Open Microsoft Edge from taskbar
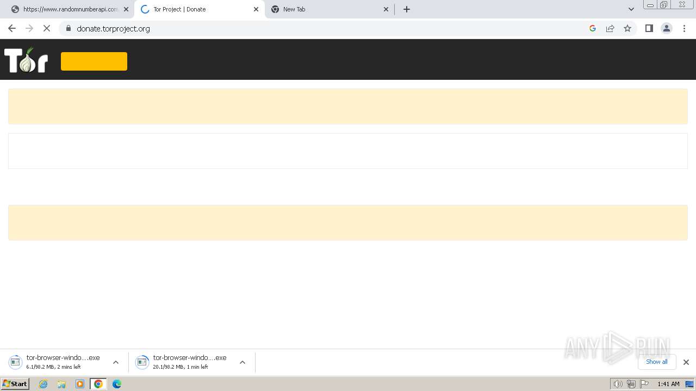 click(117, 384)
